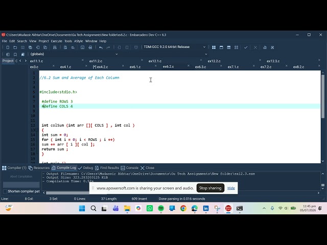Click the Compile grid icon
327x245 pixels.
tap(214, 47)
